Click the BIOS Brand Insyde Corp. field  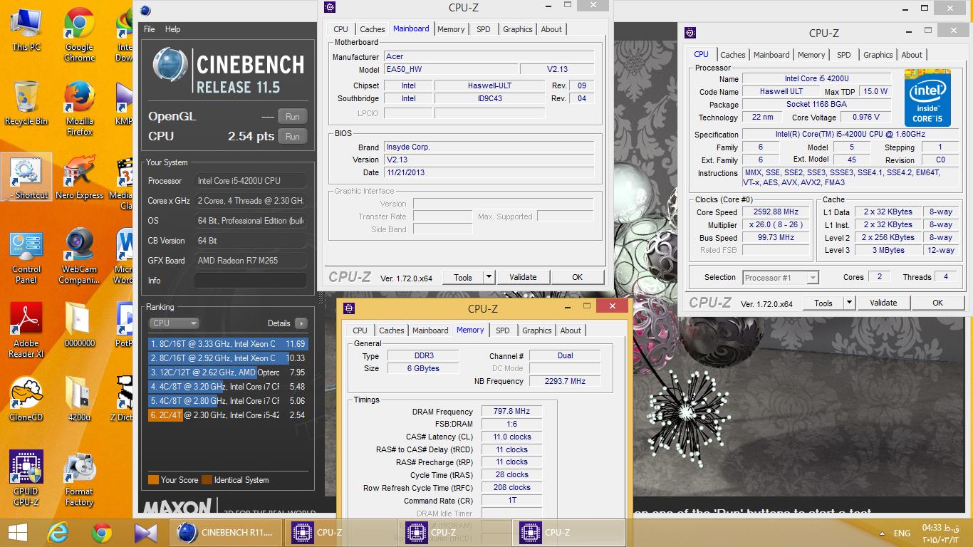pos(489,147)
